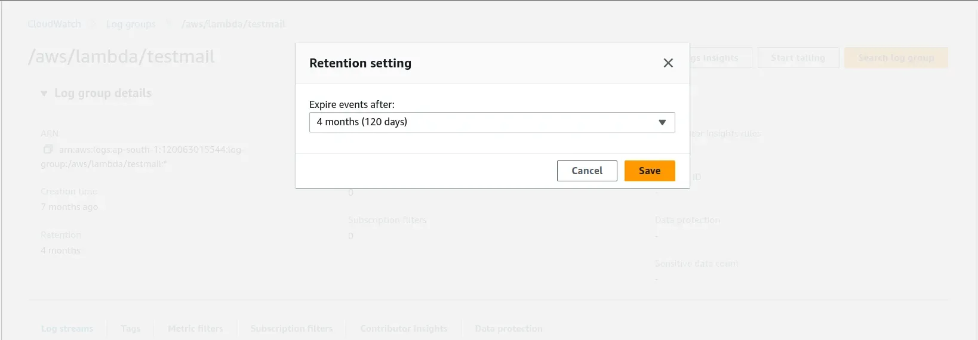Screen dimensions: 978x340
Task: Close the Retention setting dialog
Action: click(x=668, y=63)
